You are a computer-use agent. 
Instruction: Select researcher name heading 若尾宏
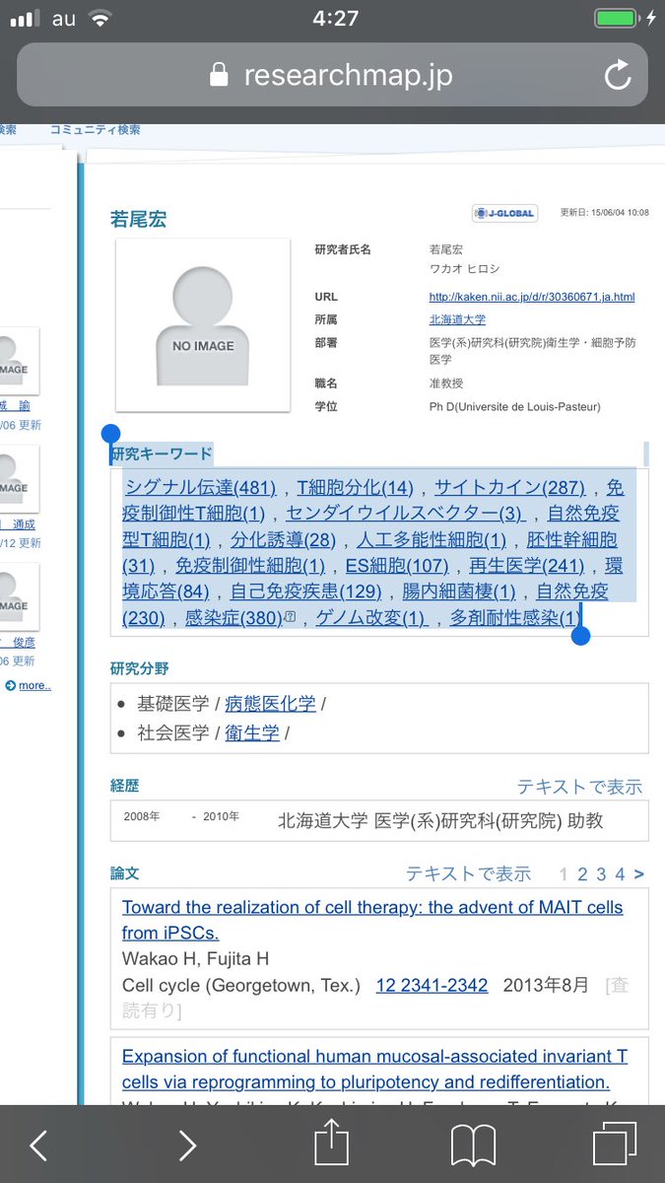point(138,219)
